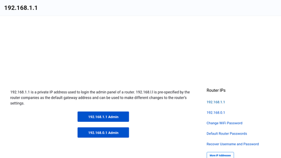Open the 192.168.0.1 Admin button

click(x=103, y=132)
